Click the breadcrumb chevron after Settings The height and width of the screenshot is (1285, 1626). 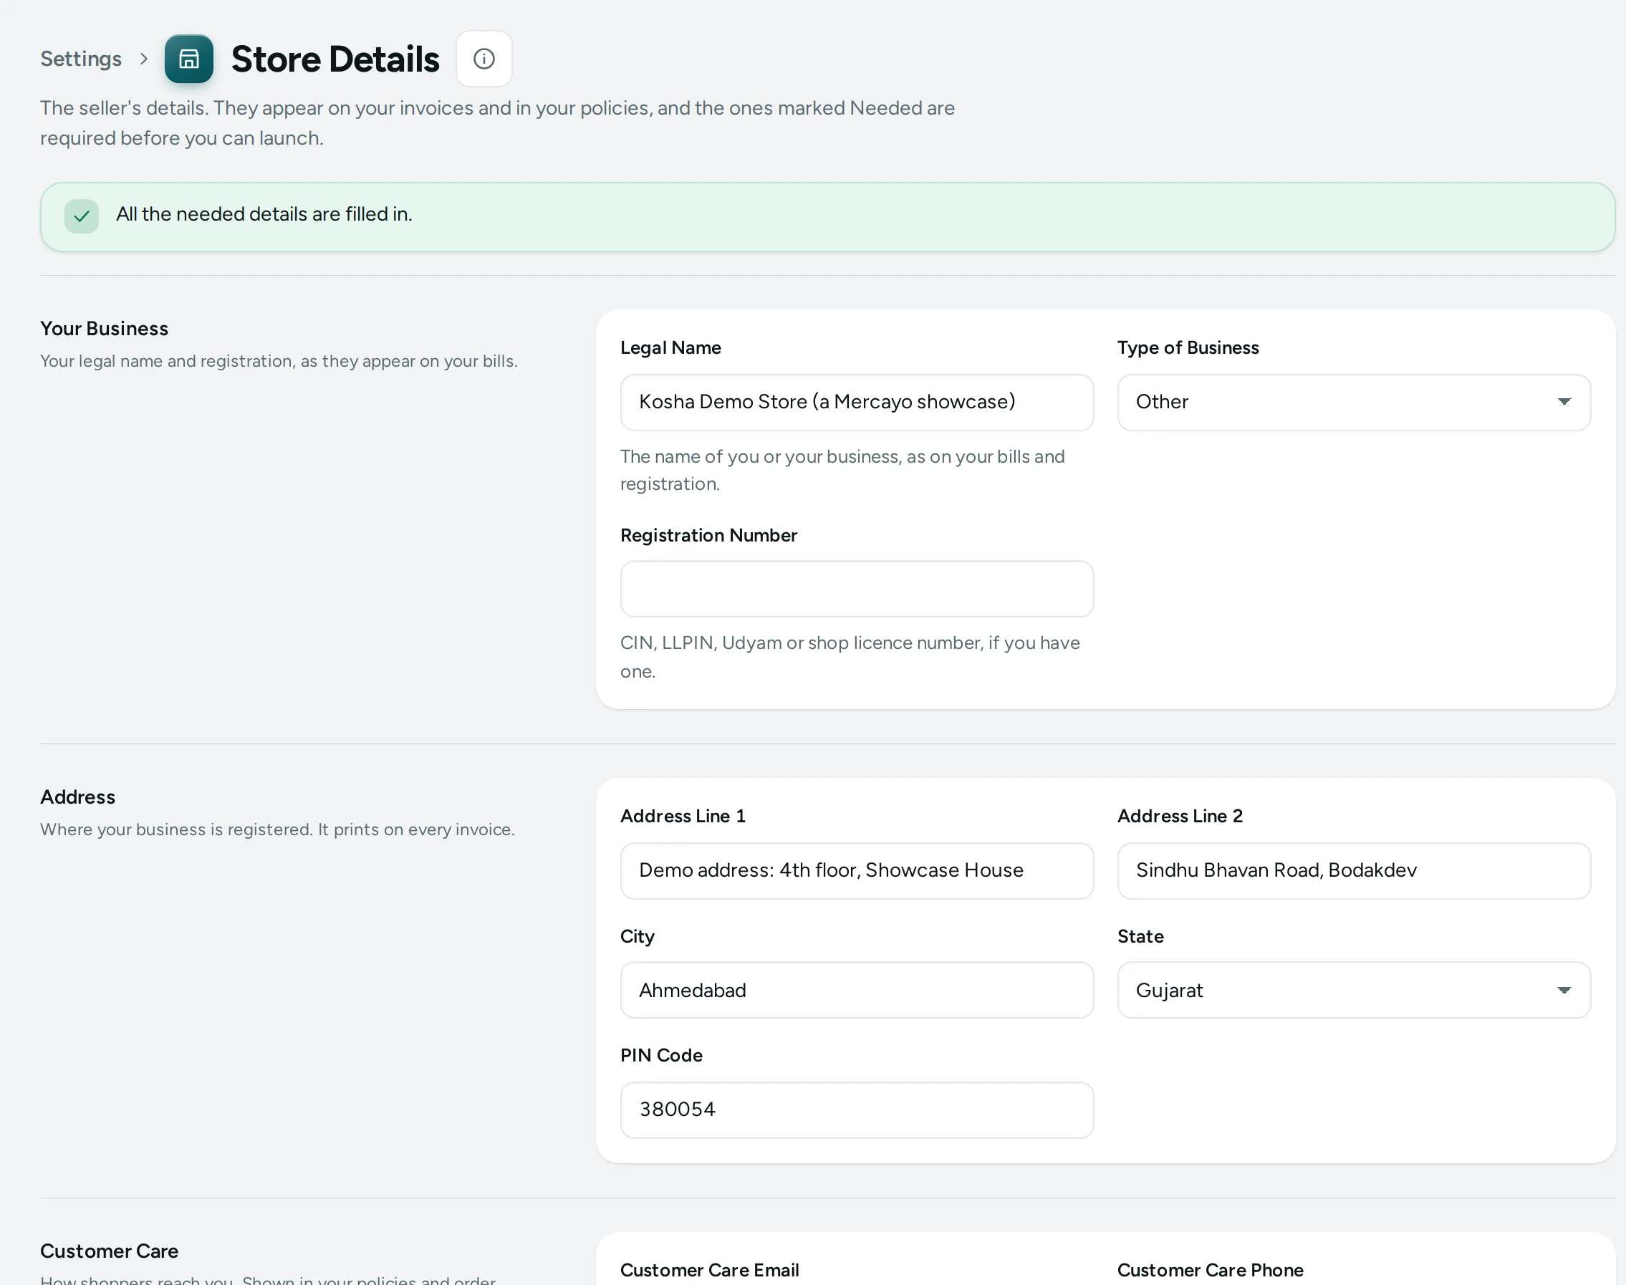(x=144, y=59)
